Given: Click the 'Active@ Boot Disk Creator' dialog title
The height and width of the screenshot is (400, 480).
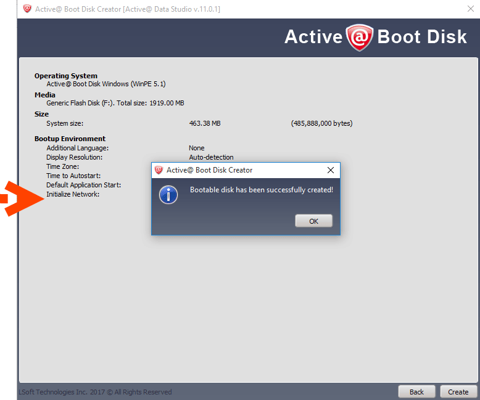Looking at the screenshot, I should click(209, 170).
